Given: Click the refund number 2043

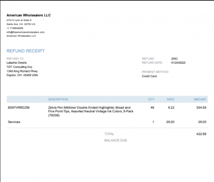Looking at the screenshot, I should 174,59.
